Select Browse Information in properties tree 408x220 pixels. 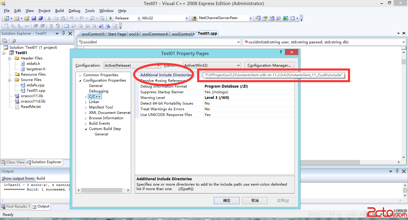(106, 118)
